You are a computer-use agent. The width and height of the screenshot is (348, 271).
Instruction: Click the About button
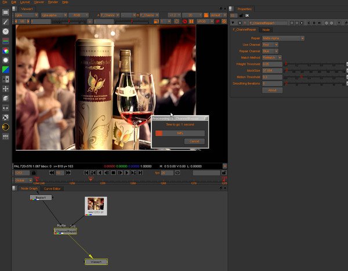tap(273, 90)
